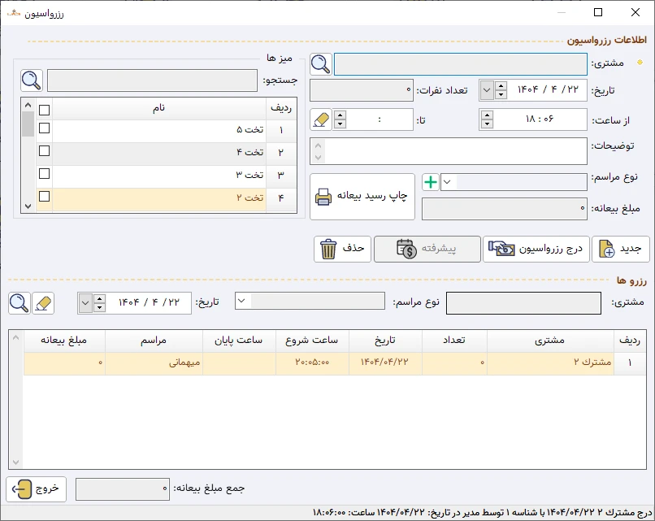Check the تخت ۲ checkbox

click(x=44, y=196)
